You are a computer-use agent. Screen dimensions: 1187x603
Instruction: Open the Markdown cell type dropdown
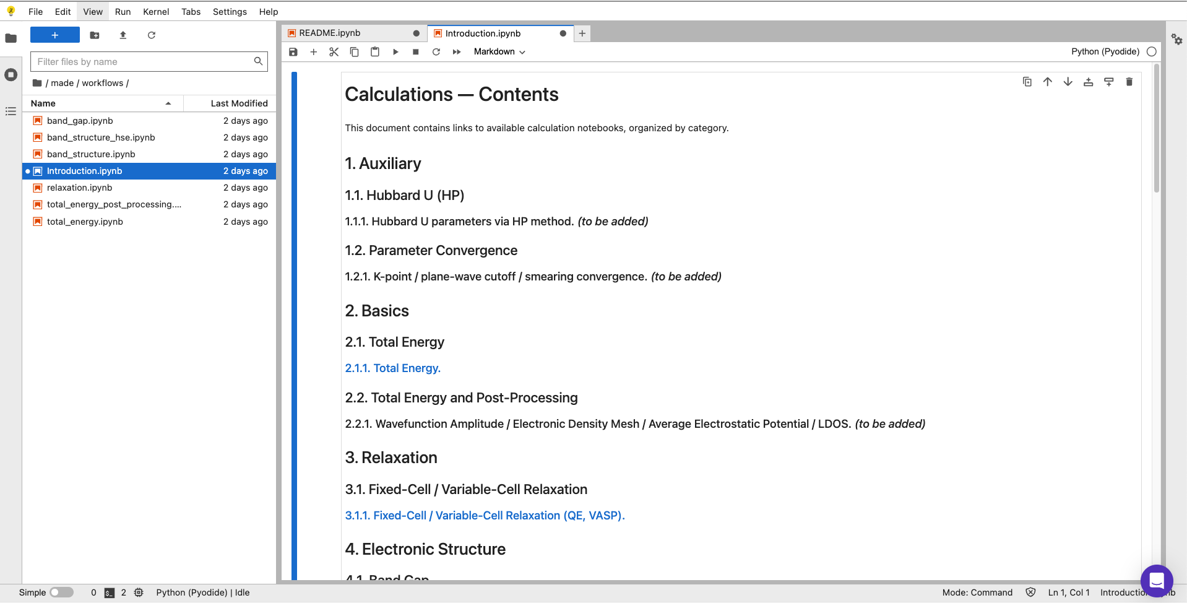click(499, 52)
